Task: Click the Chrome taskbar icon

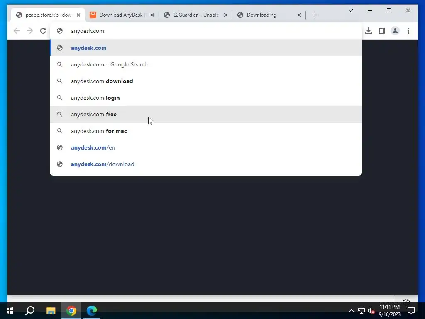Action: 71,311
